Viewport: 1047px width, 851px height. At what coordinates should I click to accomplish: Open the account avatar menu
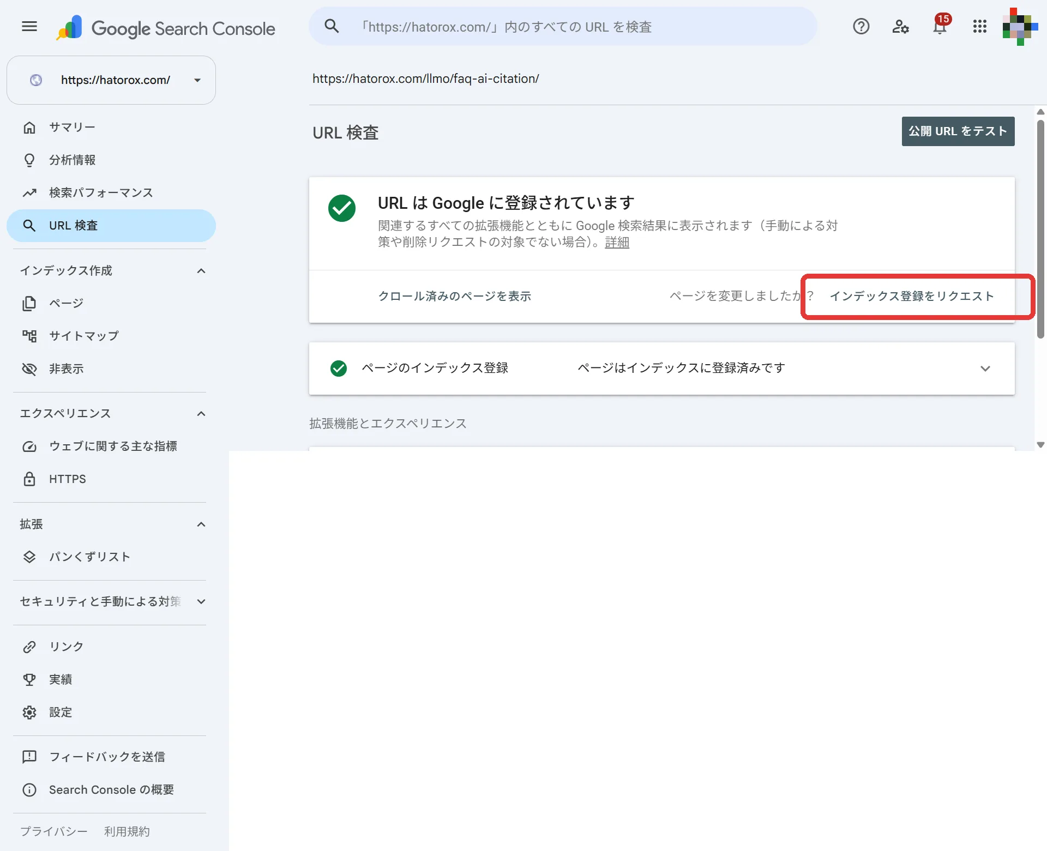[x=1020, y=26]
